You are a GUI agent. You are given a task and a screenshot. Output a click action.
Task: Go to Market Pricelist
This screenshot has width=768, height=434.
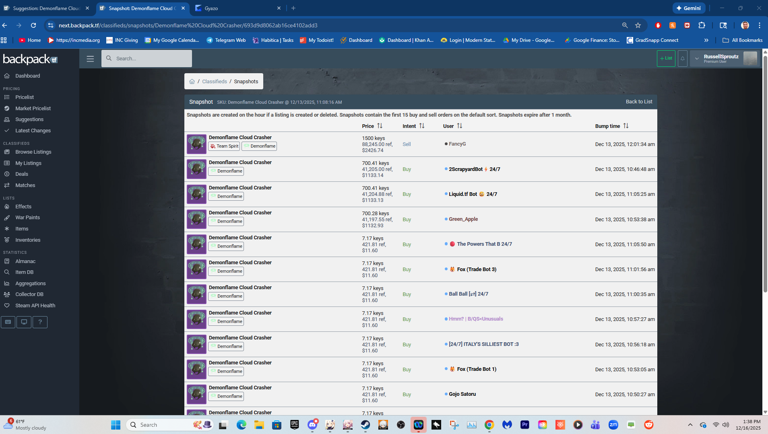[x=33, y=108]
